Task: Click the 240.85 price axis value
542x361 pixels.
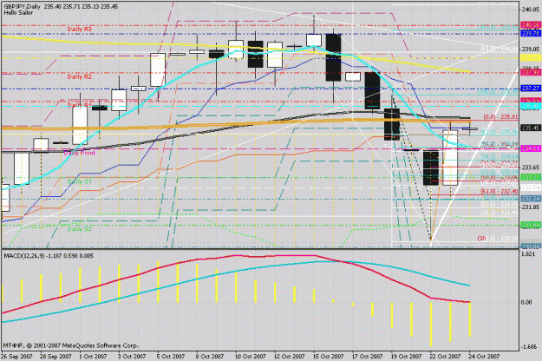Action: tap(531, 10)
